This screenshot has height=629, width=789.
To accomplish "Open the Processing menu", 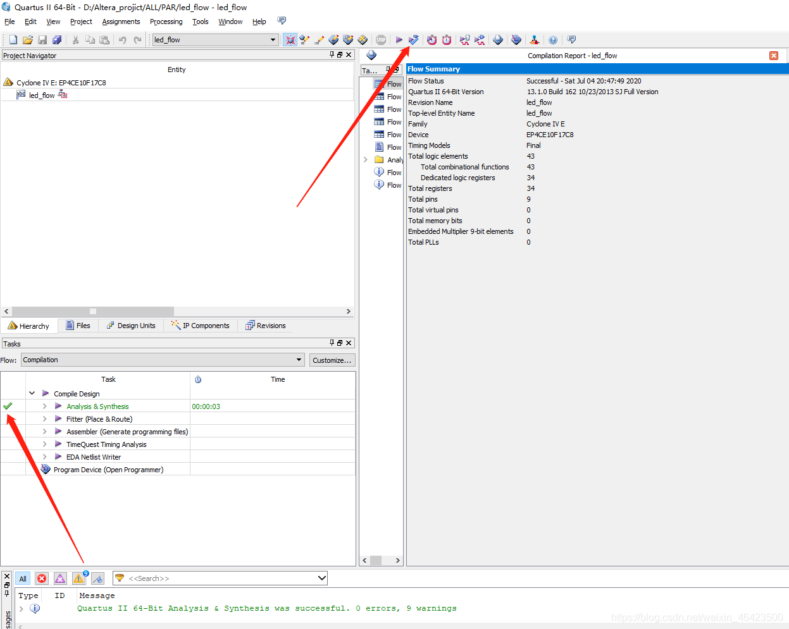I will 166,21.
